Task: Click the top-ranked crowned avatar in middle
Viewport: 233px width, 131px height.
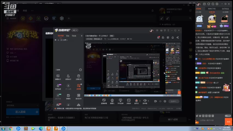Action: click(x=212, y=19)
